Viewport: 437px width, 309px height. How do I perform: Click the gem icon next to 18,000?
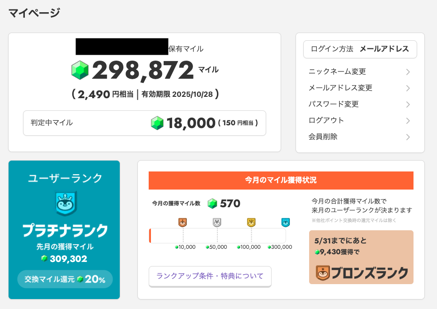click(157, 123)
